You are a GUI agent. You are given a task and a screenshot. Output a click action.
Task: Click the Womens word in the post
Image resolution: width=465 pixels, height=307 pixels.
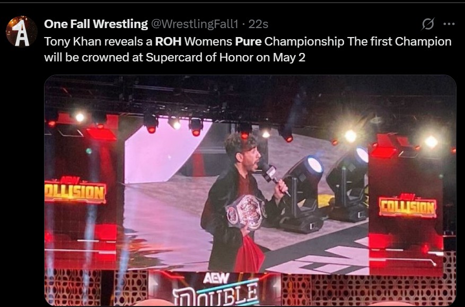pyautogui.click(x=208, y=41)
